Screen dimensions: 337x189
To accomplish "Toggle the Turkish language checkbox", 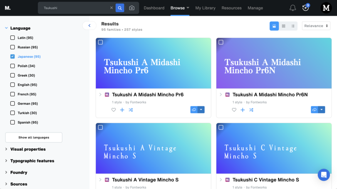I will (x=12, y=113).
